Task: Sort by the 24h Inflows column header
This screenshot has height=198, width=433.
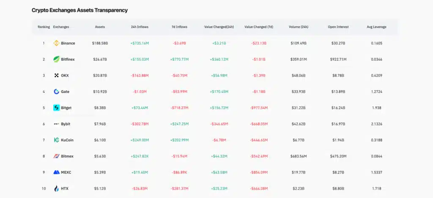Action: point(140,27)
